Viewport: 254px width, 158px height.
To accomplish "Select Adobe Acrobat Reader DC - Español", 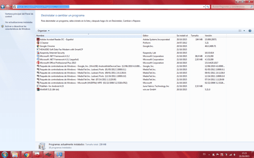I will pyautogui.click(x=57, y=39).
